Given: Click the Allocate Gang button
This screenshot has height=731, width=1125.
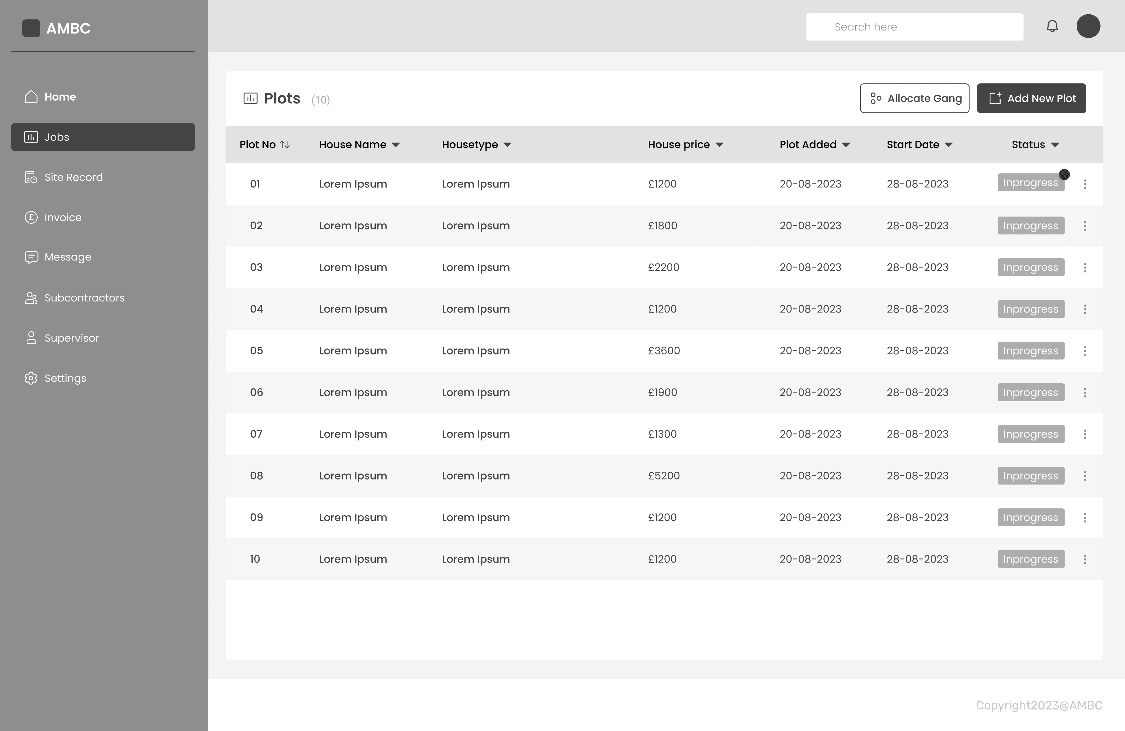Looking at the screenshot, I should (x=914, y=98).
